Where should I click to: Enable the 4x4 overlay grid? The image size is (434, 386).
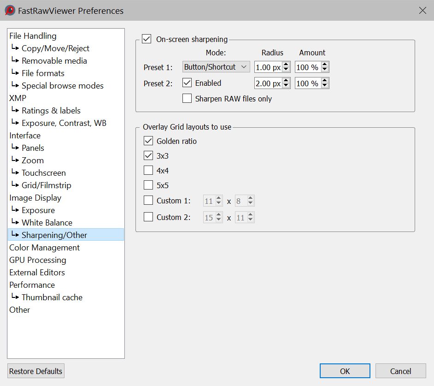pos(148,171)
